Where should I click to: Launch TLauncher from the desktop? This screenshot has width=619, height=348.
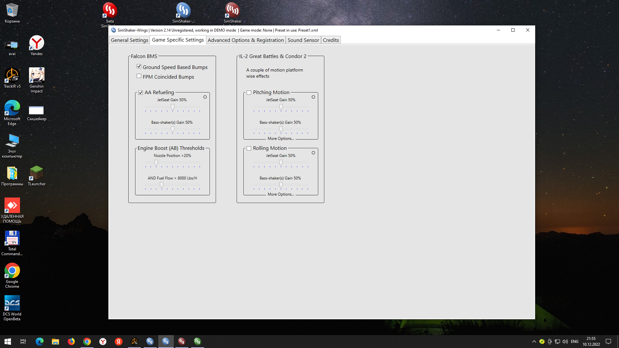pyautogui.click(x=37, y=176)
